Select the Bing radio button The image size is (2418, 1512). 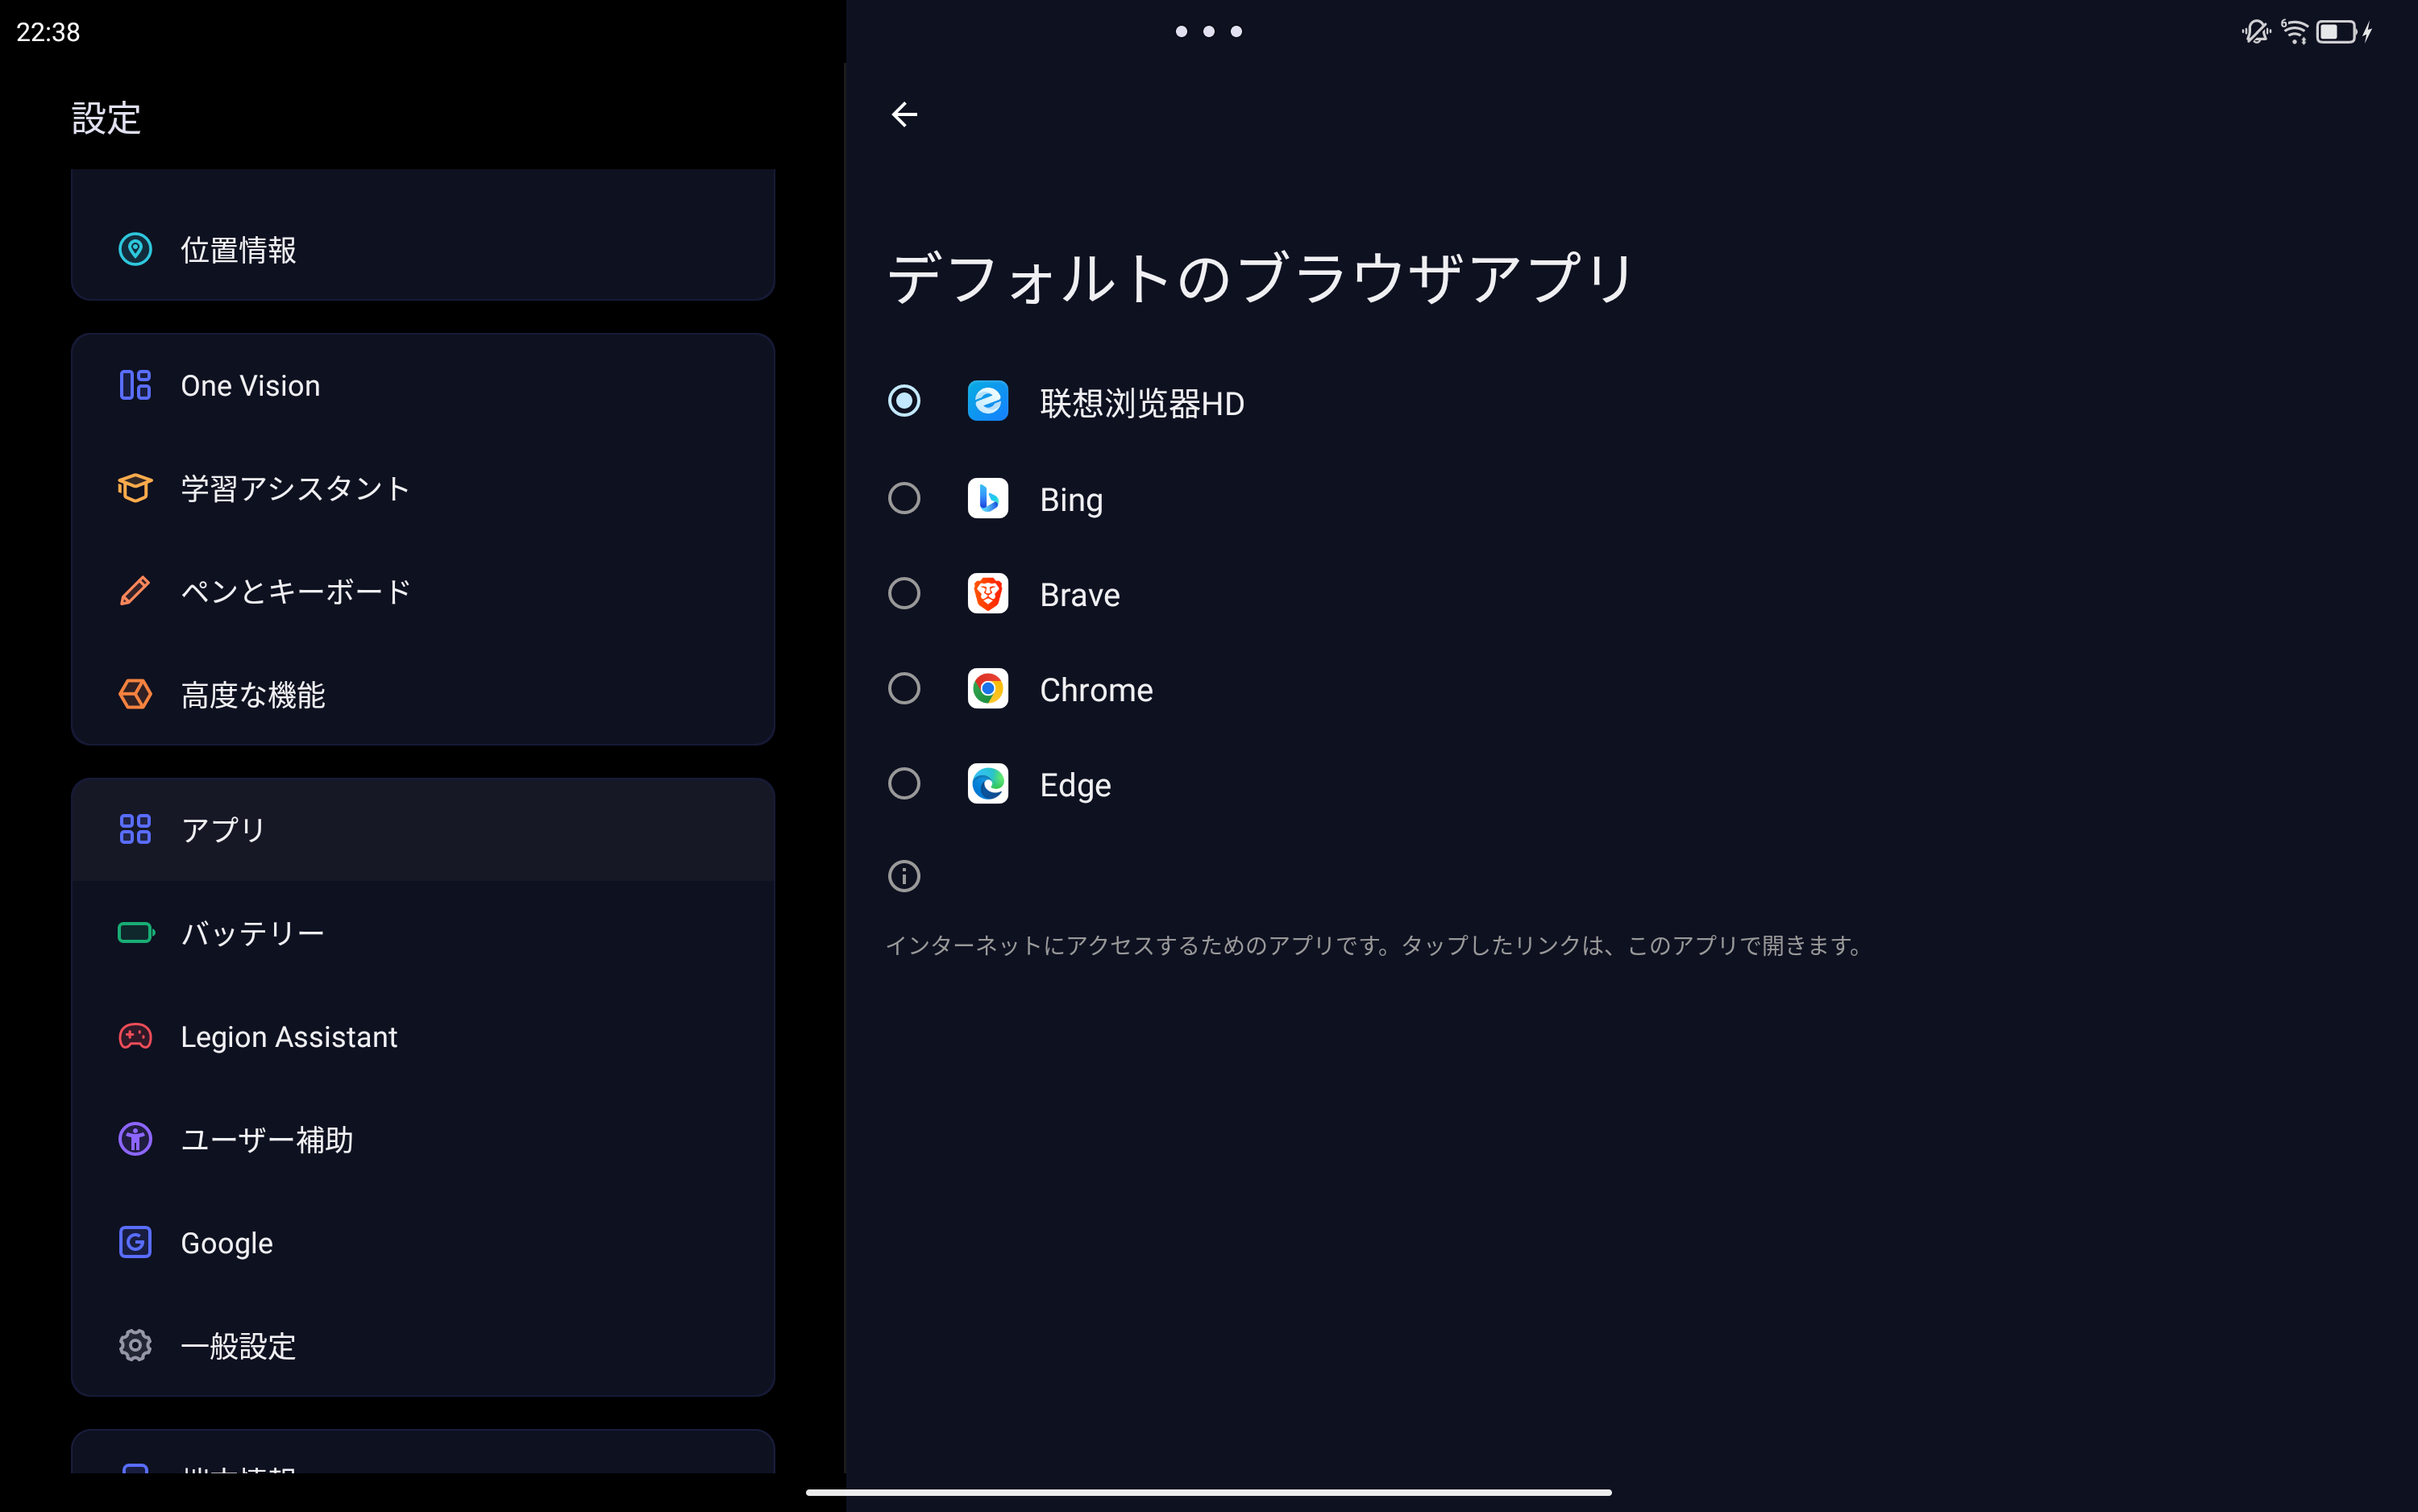click(904, 499)
